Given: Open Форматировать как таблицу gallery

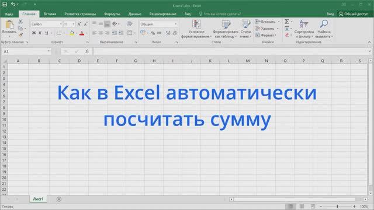Looking at the screenshot, I should pyautogui.click(x=226, y=29).
